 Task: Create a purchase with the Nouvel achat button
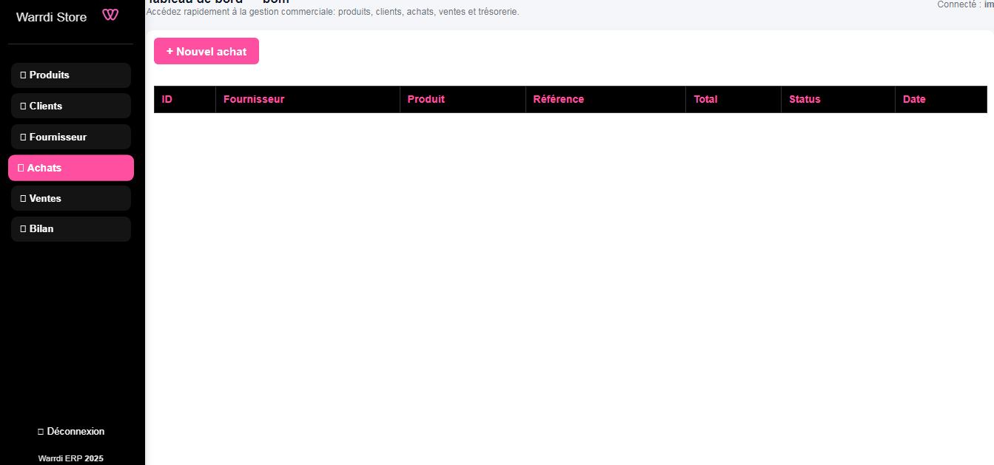point(206,51)
